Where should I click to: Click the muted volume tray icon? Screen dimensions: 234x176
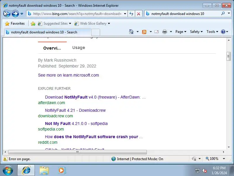click(204, 170)
